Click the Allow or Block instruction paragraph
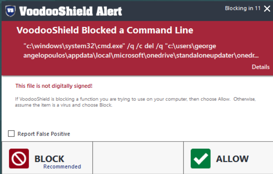This screenshot has height=174, width=273. pyautogui.click(x=136, y=102)
